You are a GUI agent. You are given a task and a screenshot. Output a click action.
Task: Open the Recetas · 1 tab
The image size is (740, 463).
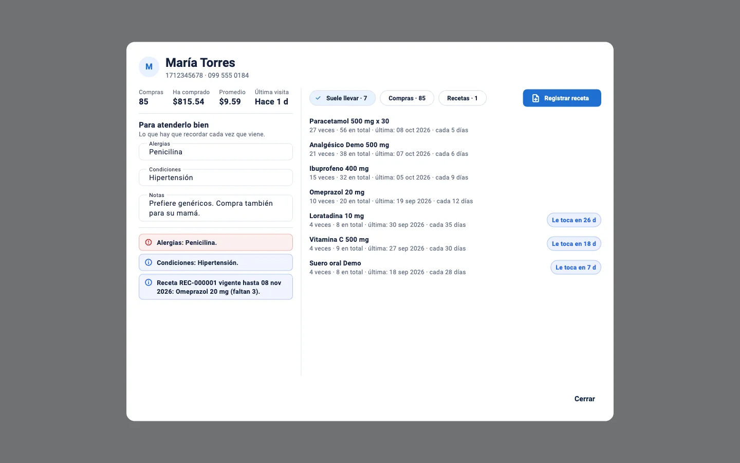coord(462,98)
